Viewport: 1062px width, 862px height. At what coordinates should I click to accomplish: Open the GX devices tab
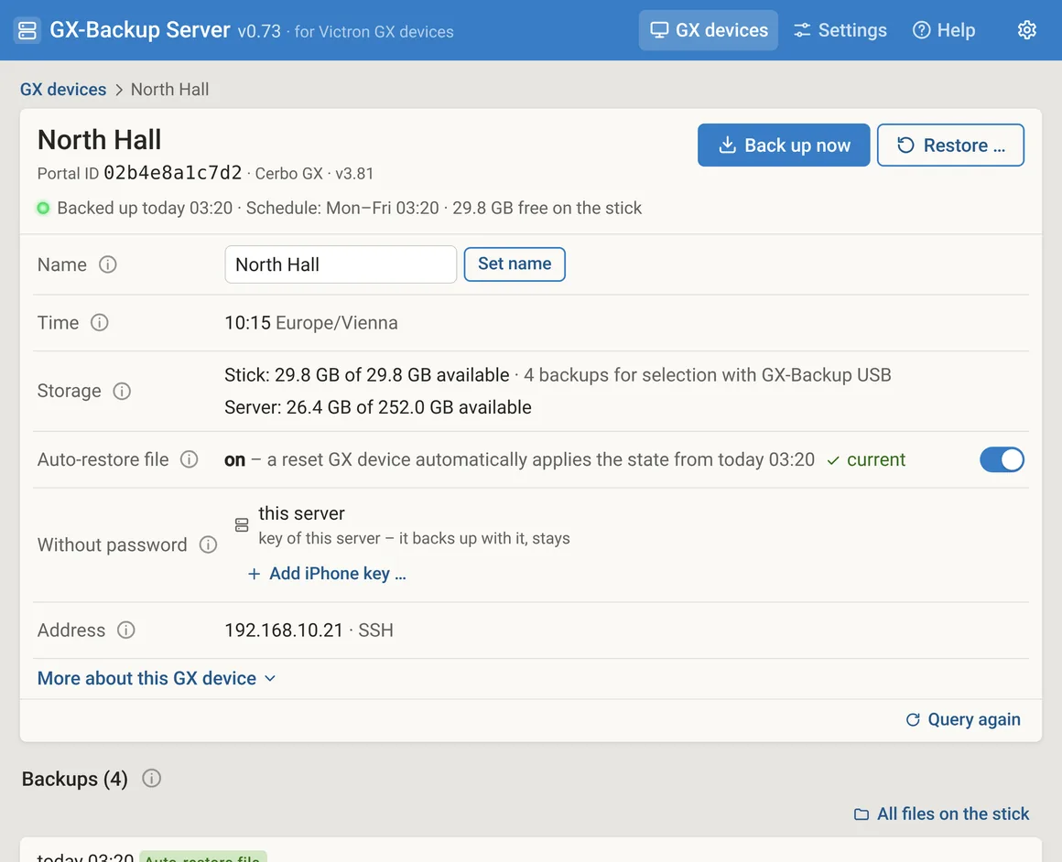(x=709, y=30)
